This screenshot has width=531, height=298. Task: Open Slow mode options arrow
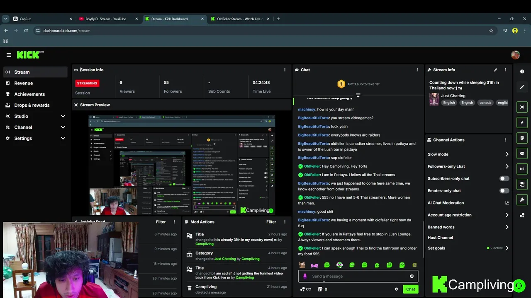[507, 154]
